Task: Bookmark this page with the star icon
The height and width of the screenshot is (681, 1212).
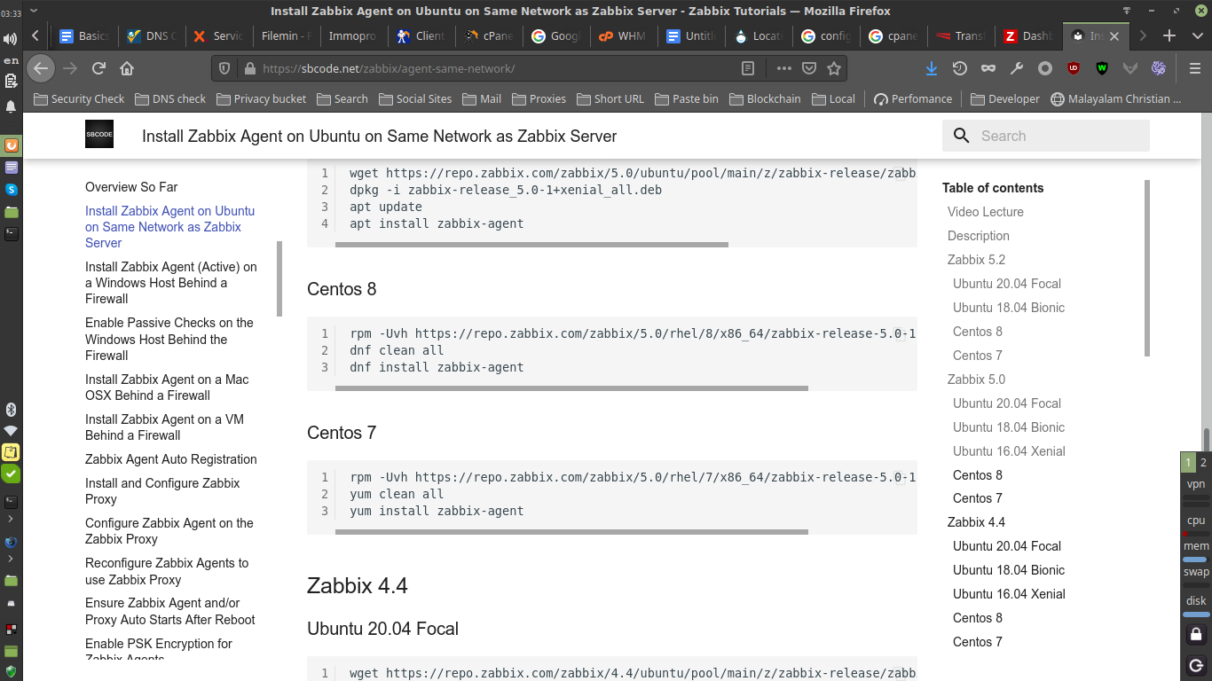Action: pos(834,68)
